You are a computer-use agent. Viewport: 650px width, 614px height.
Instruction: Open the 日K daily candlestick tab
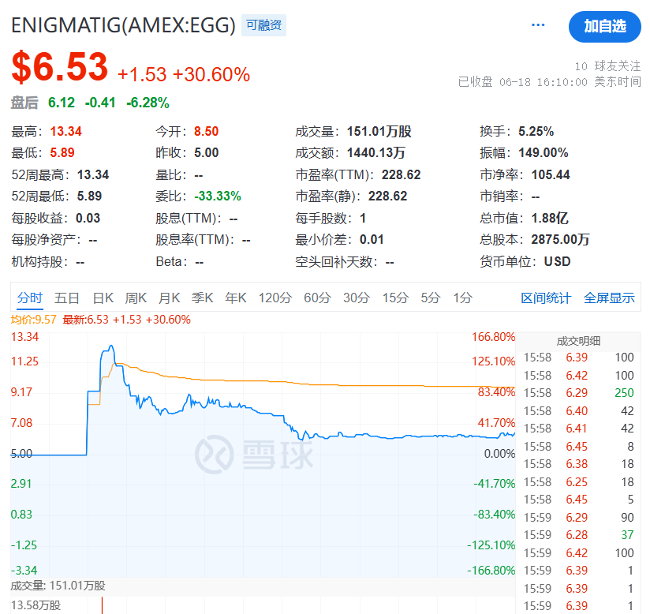(x=103, y=298)
